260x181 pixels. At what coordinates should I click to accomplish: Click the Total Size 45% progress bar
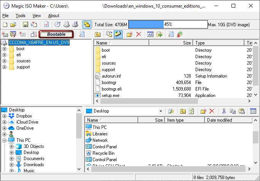168,24
